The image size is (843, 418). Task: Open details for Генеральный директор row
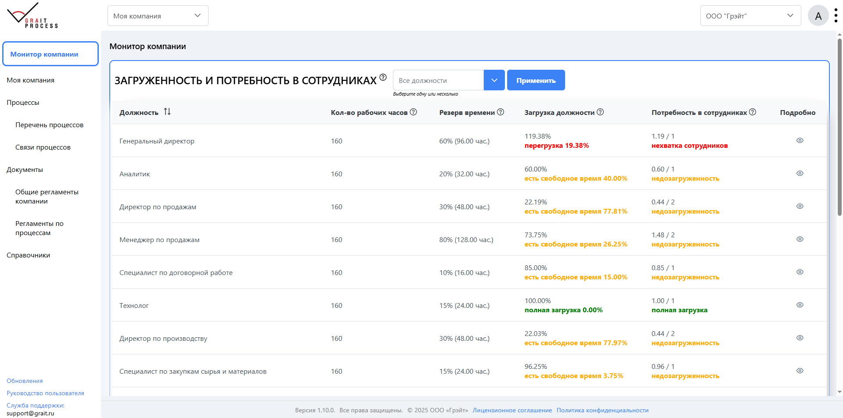(x=800, y=140)
